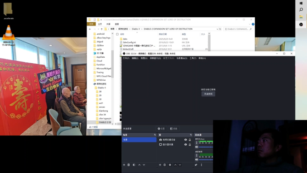Open File Explorer icon in side taskbar
307x173 pixels.
[301, 17]
